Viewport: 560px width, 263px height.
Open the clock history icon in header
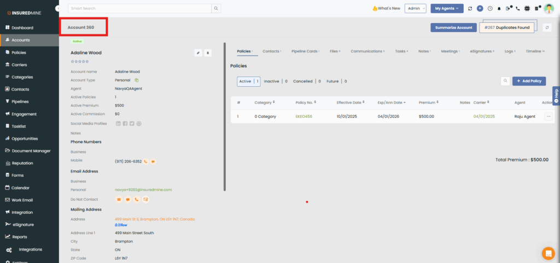point(489,9)
